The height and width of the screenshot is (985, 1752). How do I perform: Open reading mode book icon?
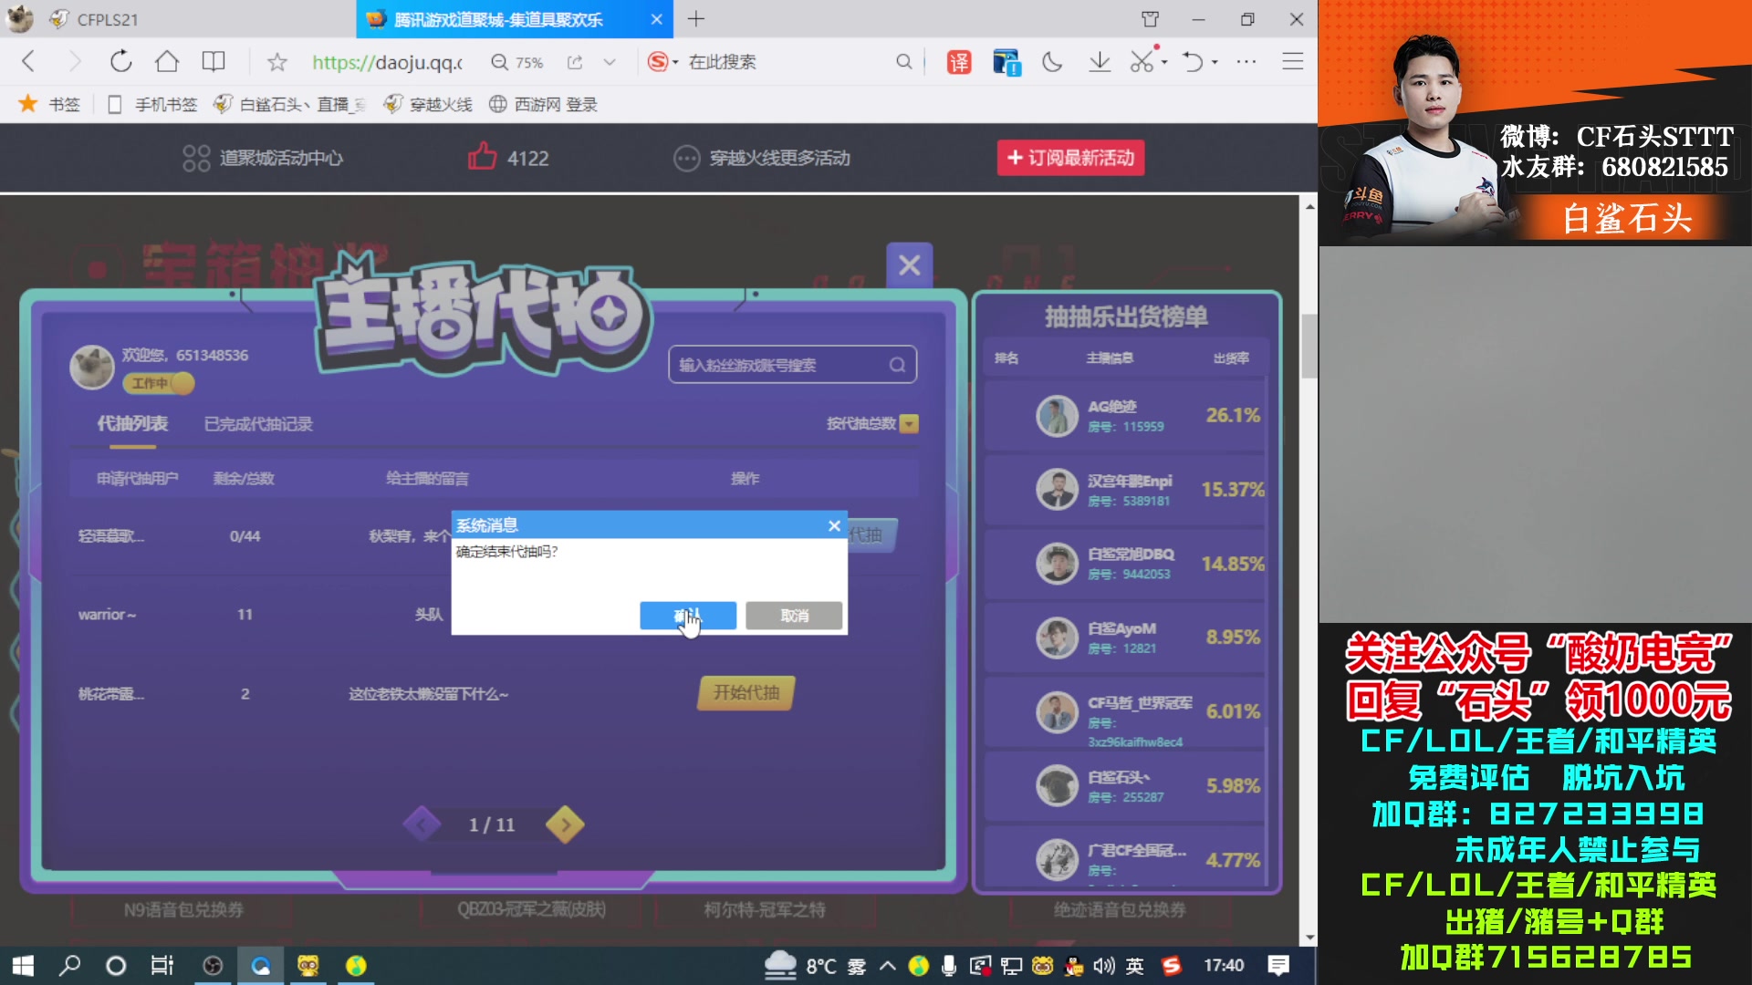click(214, 62)
